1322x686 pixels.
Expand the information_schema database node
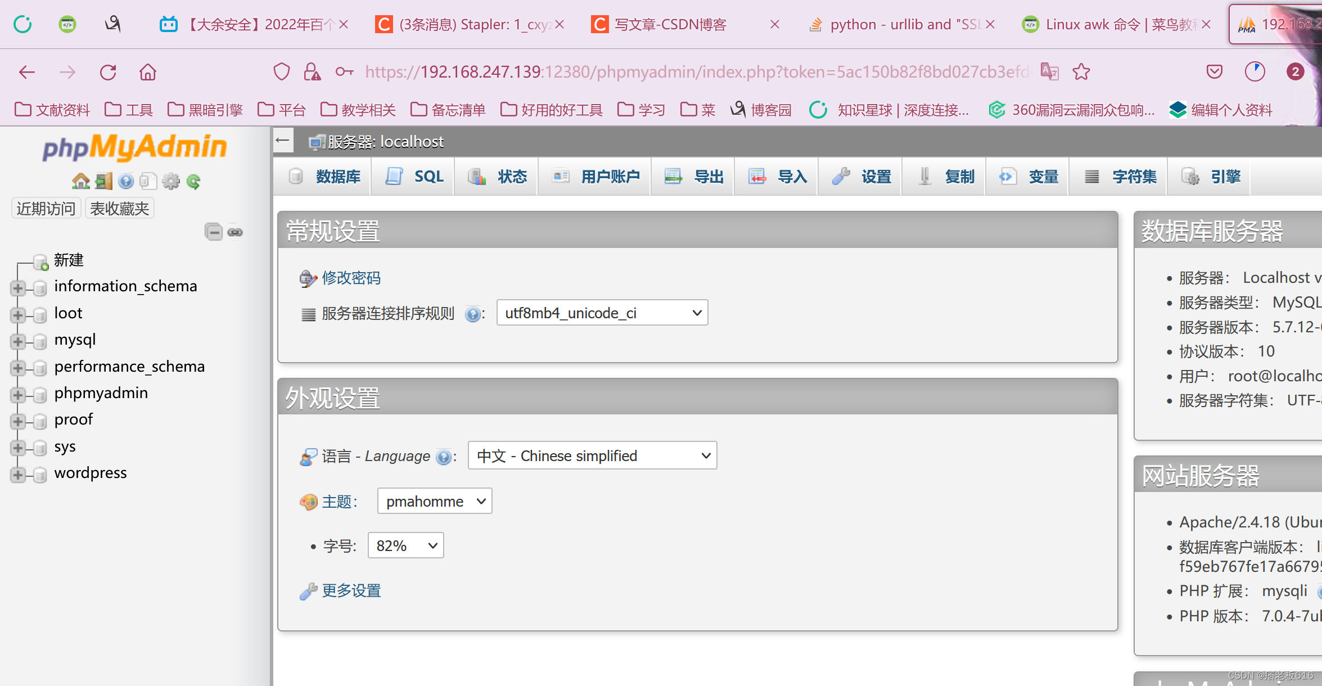[x=17, y=288]
